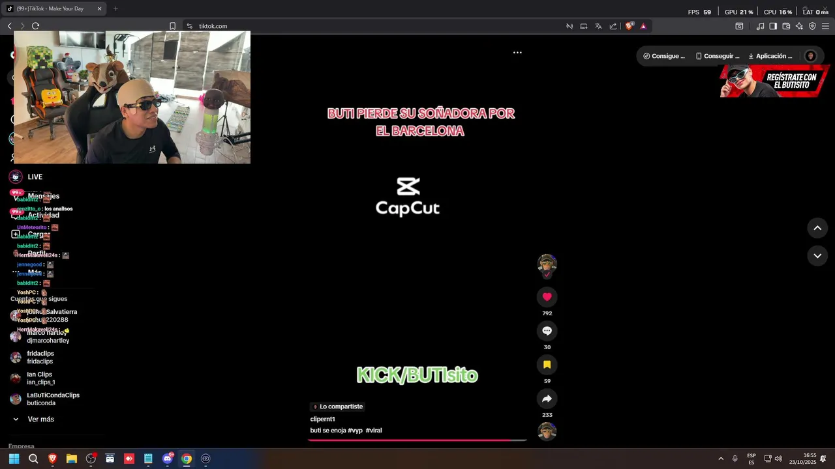The height and width of the screenshot is (469, 835).
Task: Click the Brave Shields lion icon
Action: [629, 26]
